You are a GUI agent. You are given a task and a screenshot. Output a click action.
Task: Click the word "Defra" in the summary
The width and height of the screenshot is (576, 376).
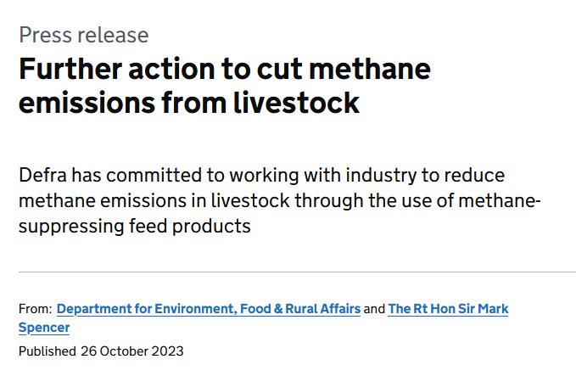click(44, 176)
